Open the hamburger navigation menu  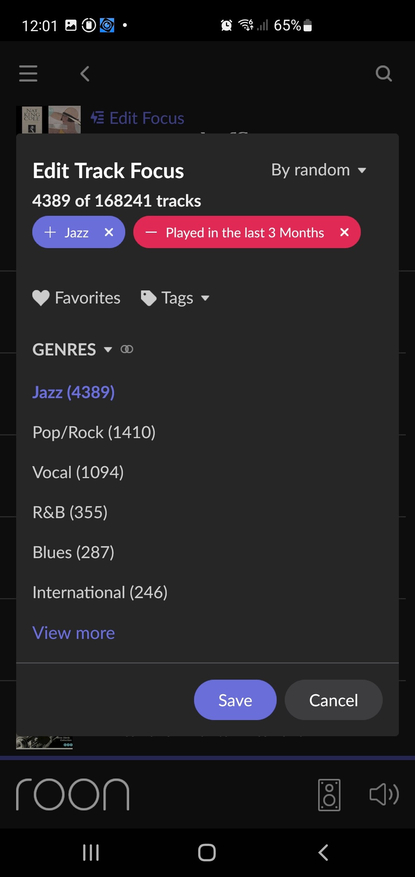28,73
